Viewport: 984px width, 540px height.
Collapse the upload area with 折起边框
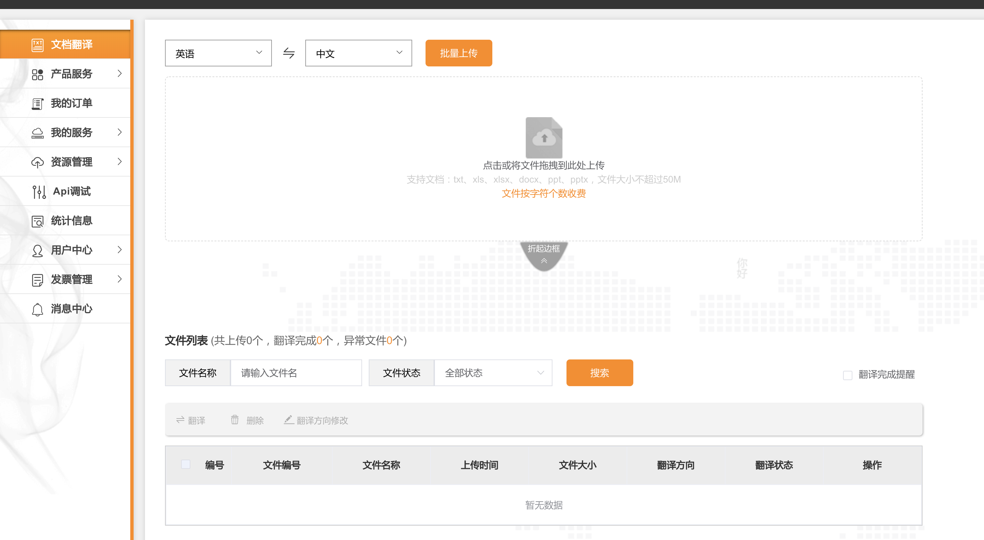[543, 253]
